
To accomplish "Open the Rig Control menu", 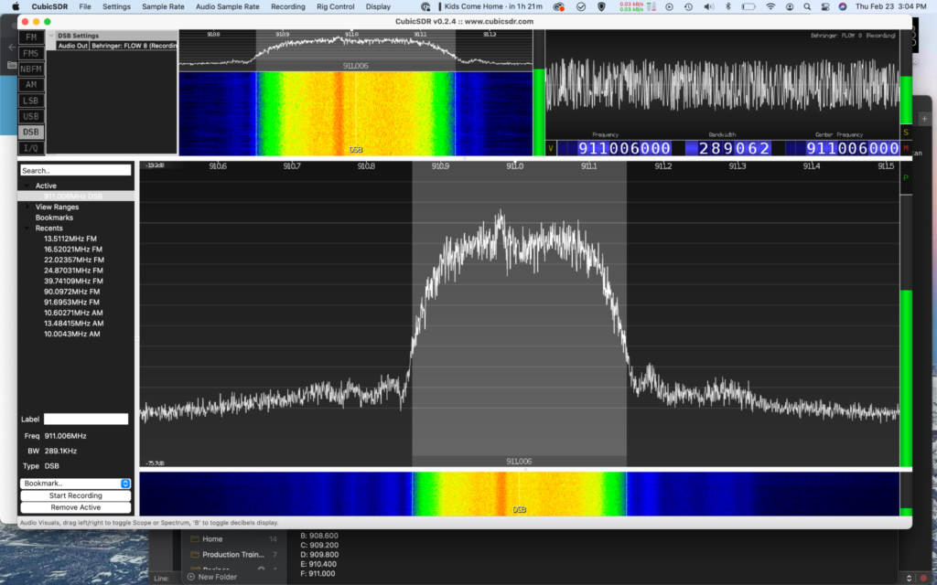I will (335, 6).
